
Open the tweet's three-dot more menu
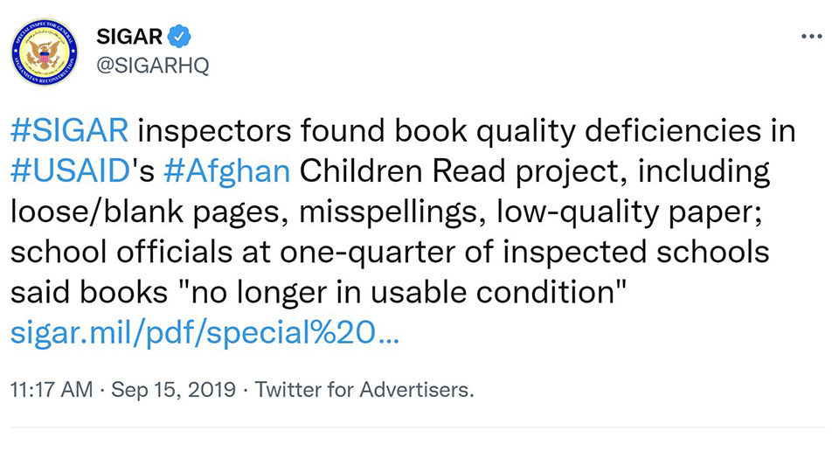(812, 37)
